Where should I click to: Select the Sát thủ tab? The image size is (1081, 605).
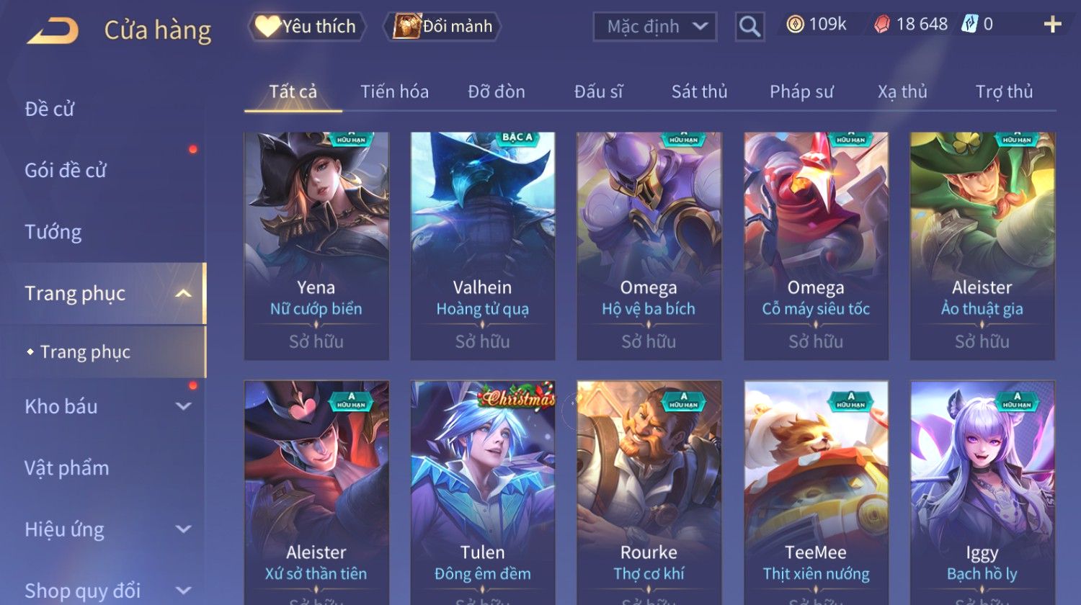point(699,91)
